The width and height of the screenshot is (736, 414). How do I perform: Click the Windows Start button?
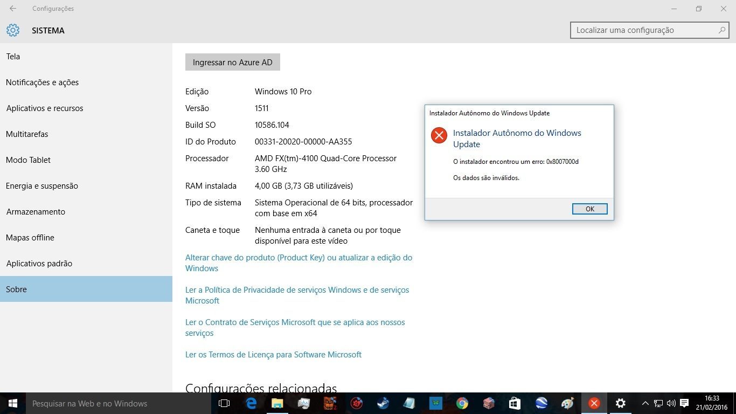pyautogui.click(x=13, y=403)
